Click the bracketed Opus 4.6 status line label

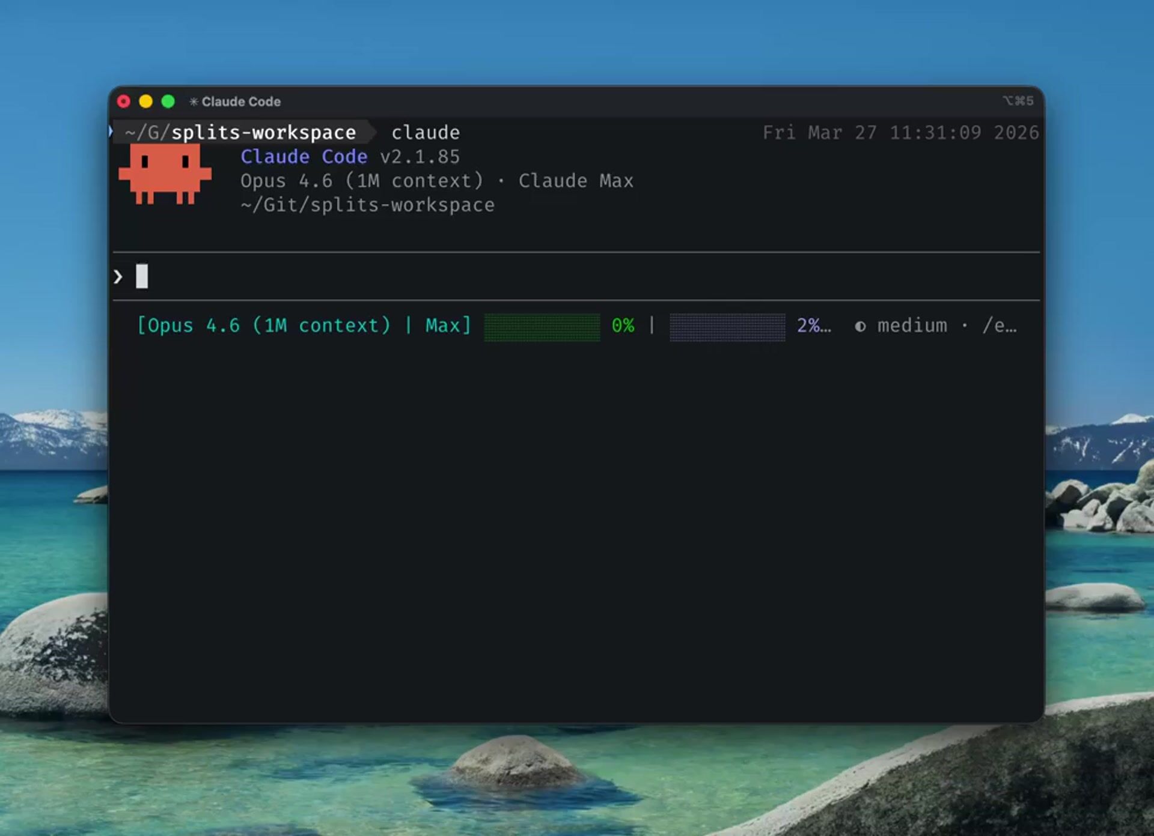304,326
